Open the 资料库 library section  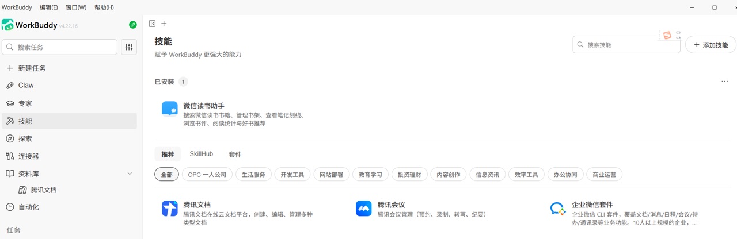(x=69, y=174)
